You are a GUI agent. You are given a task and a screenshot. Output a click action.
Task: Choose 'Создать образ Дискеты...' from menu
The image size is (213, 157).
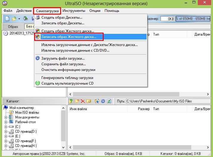click(x=62, y=18)
